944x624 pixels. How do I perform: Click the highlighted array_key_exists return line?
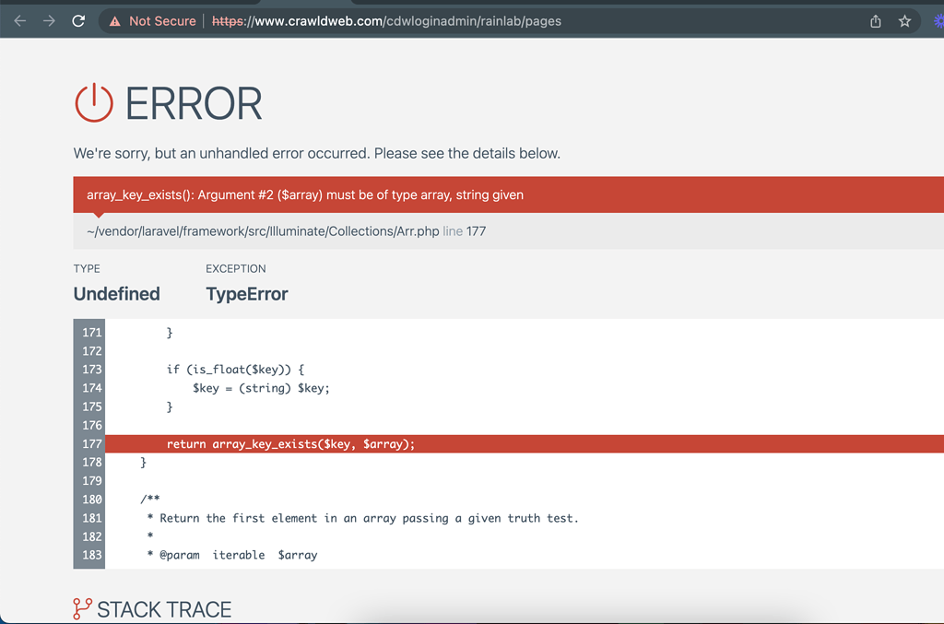click(x=290, y=443)
